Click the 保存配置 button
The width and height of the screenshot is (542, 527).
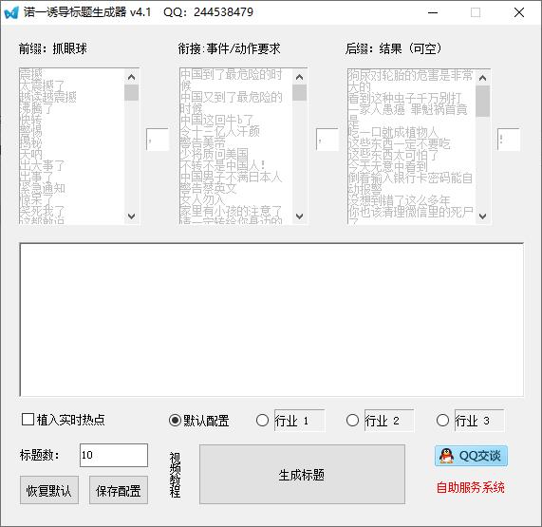[119, 490]
